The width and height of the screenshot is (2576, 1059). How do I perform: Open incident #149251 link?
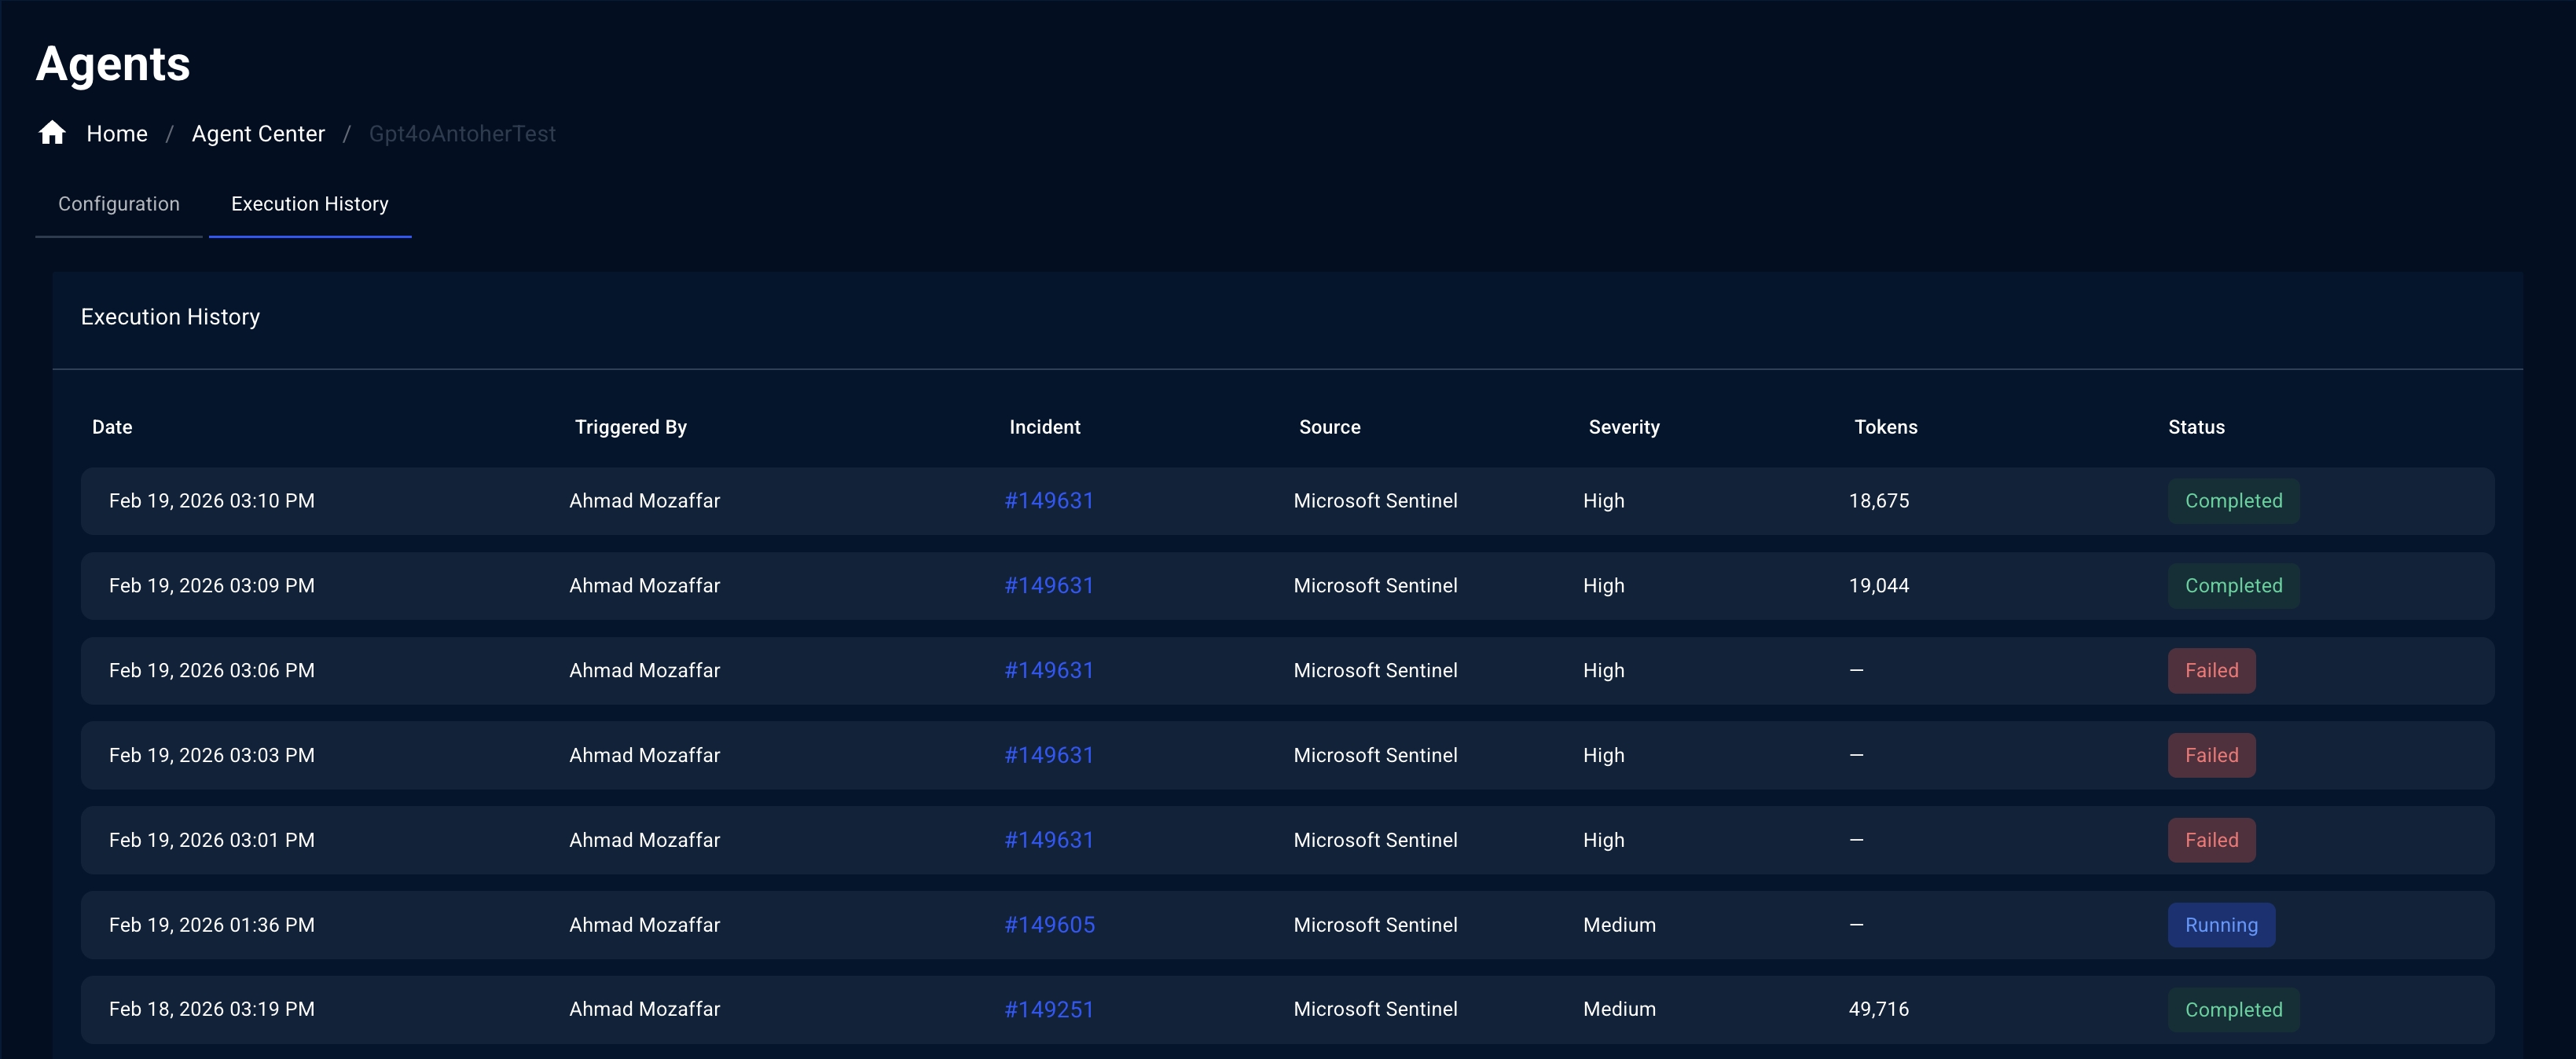pos(1048,1010)
